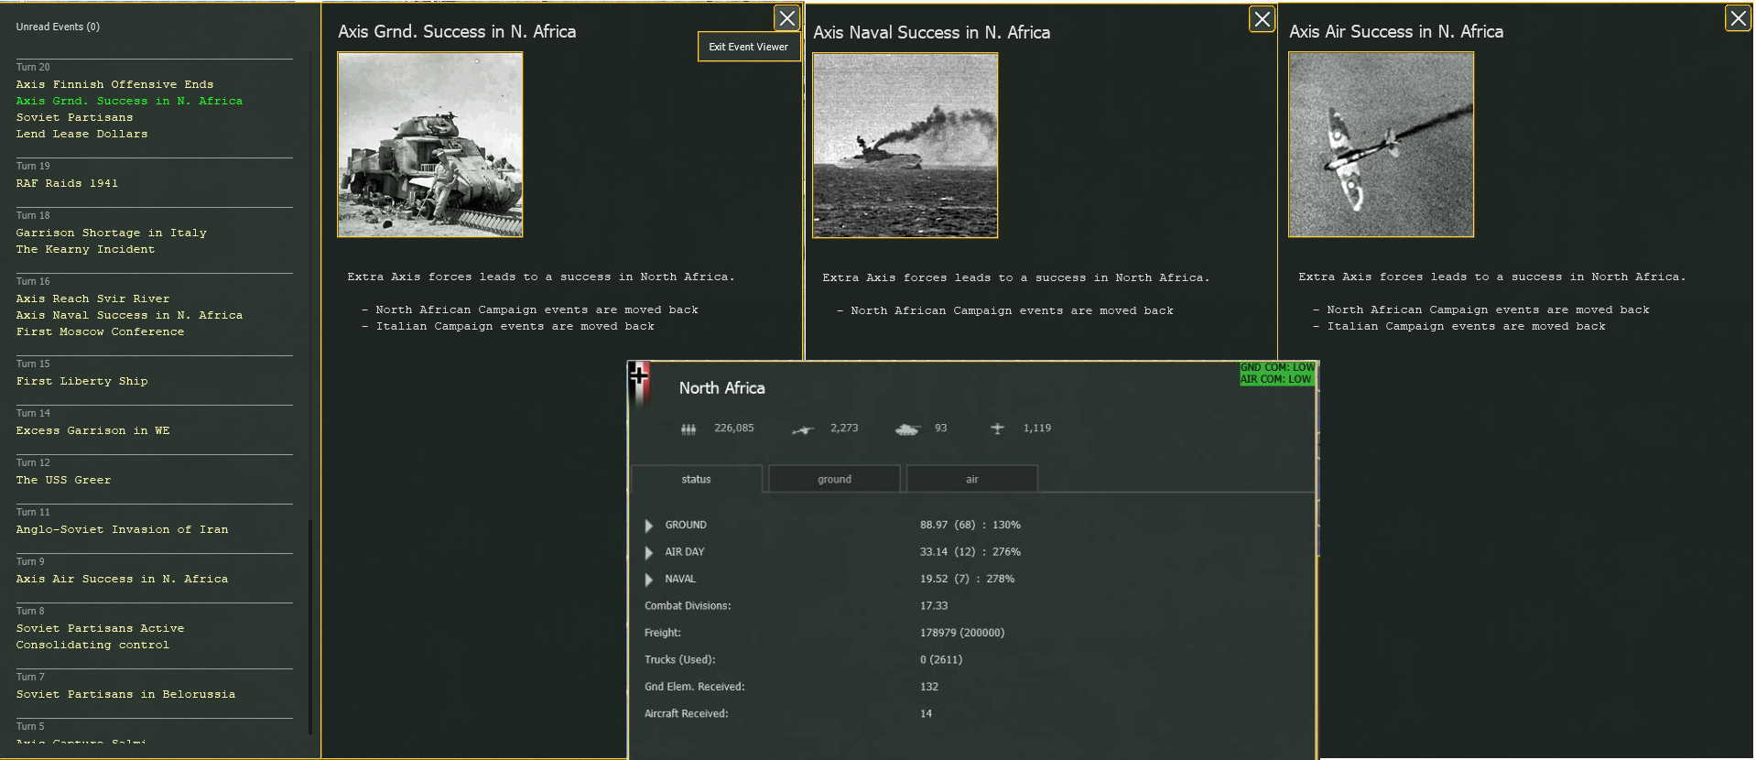Open Soviet Partisans Active event

point(100,628)
